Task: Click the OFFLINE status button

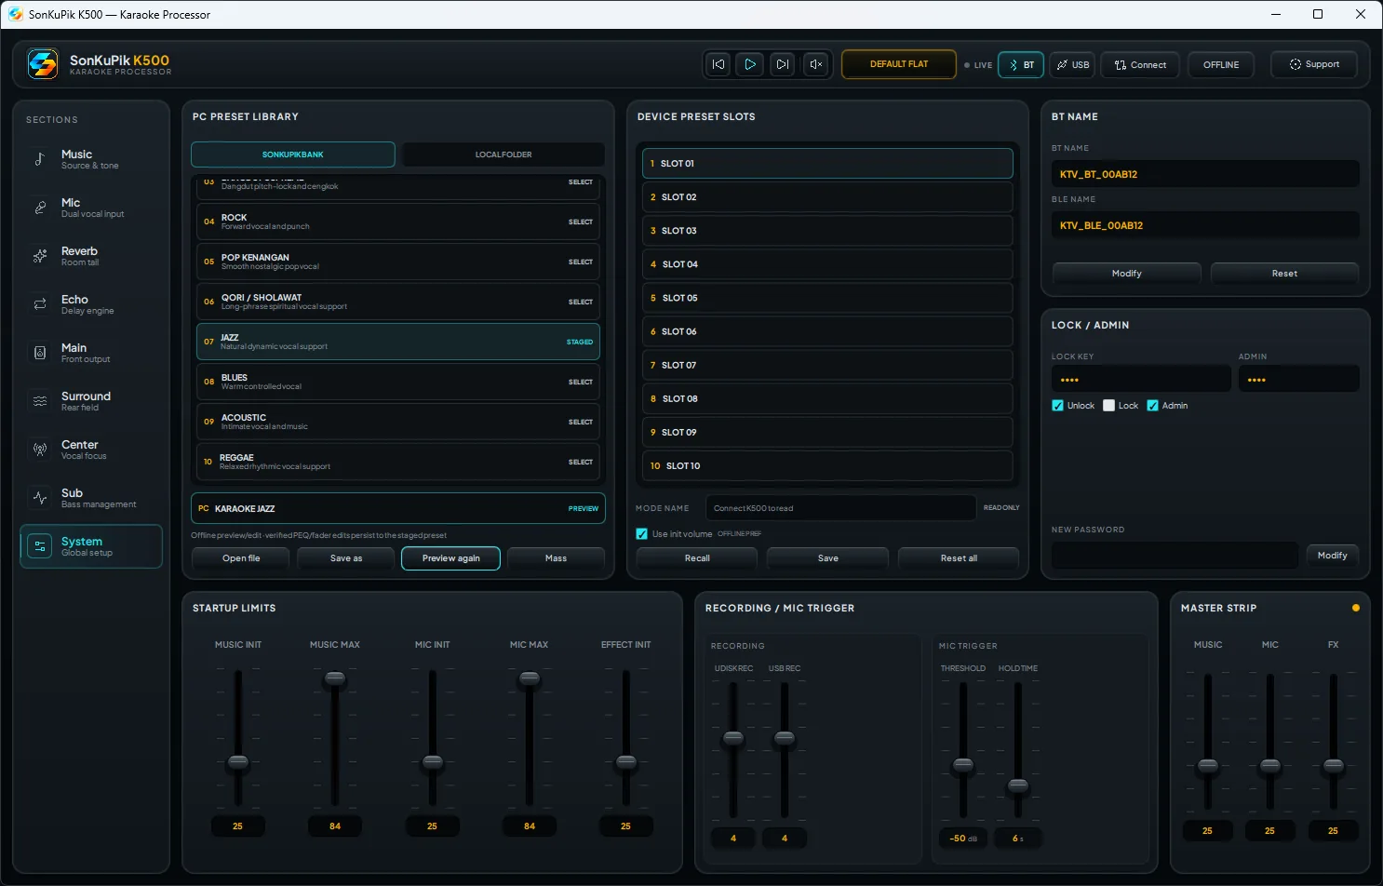Action: point(1221,65)
